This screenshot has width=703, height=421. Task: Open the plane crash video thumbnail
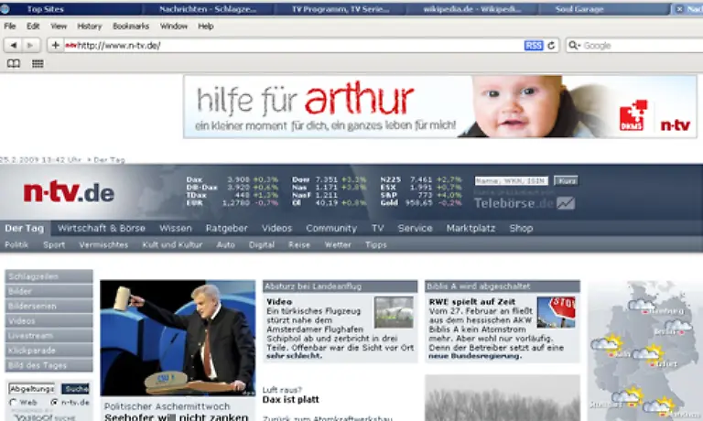click(394, 312)
